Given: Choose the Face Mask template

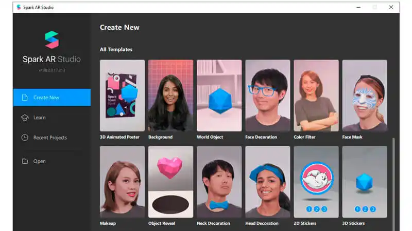Looking at the screenshot, I should 365,95.
